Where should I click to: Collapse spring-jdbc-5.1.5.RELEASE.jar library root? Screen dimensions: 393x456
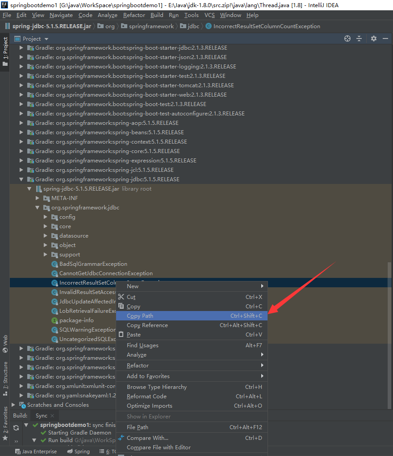(x=29, y=189)
